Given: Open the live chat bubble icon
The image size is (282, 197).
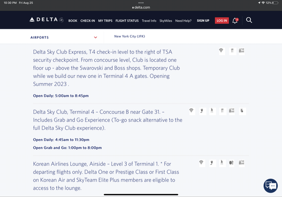Looking at the screenshot, I should [x=270, y=185].
